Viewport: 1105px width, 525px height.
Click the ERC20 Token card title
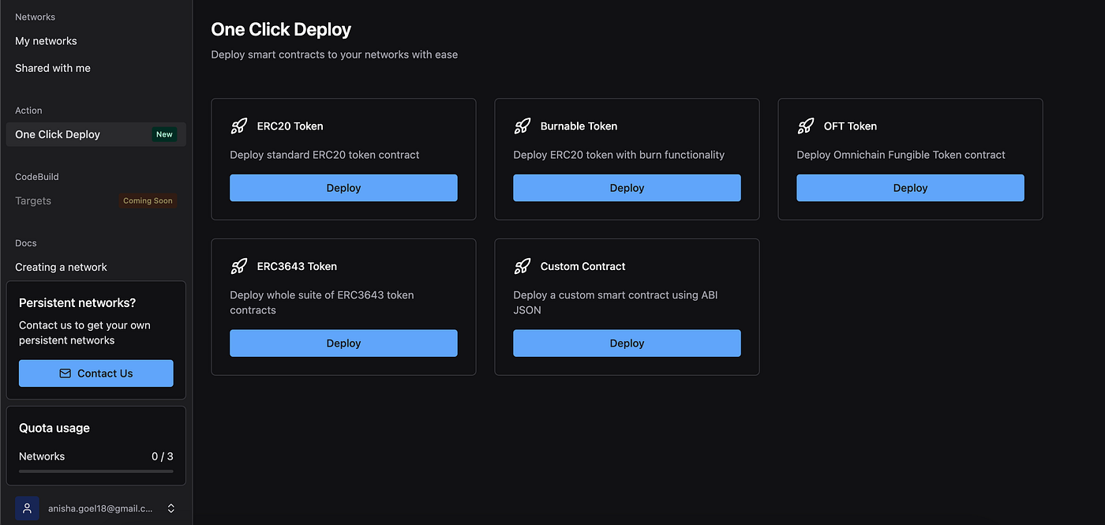coord(290,126)
